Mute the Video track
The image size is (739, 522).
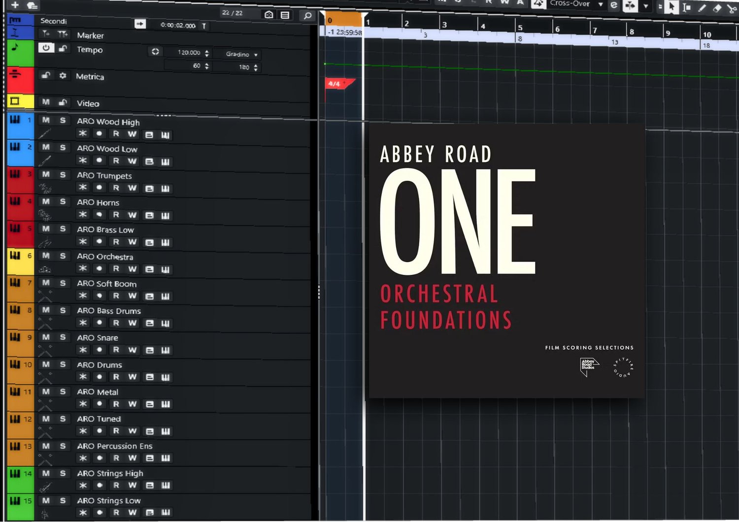coord(46,102)
